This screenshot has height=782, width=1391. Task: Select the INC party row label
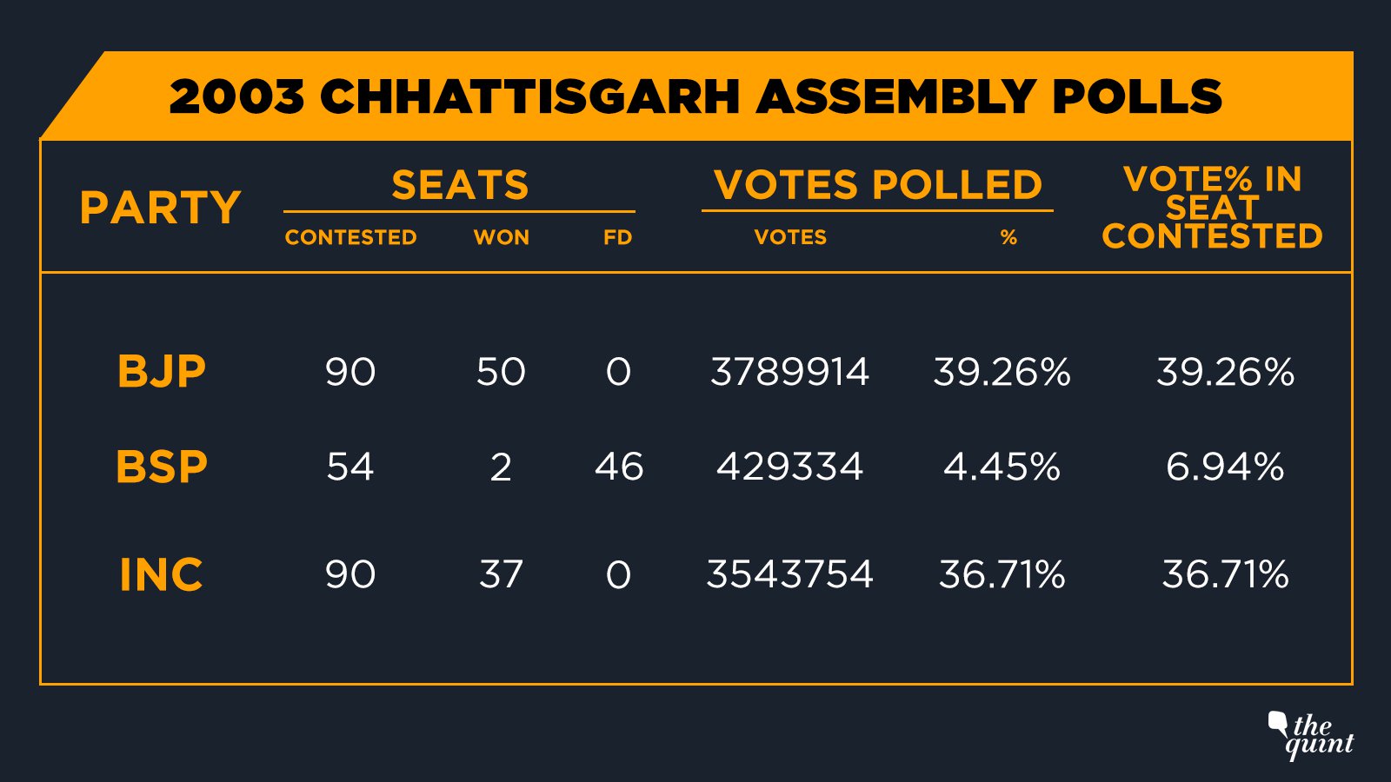[162, 574]
